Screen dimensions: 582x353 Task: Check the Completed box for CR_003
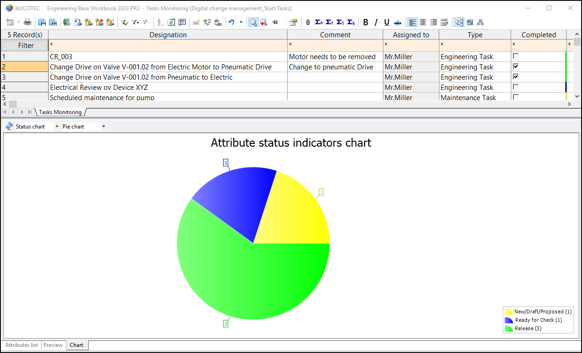tap(516, 56)
